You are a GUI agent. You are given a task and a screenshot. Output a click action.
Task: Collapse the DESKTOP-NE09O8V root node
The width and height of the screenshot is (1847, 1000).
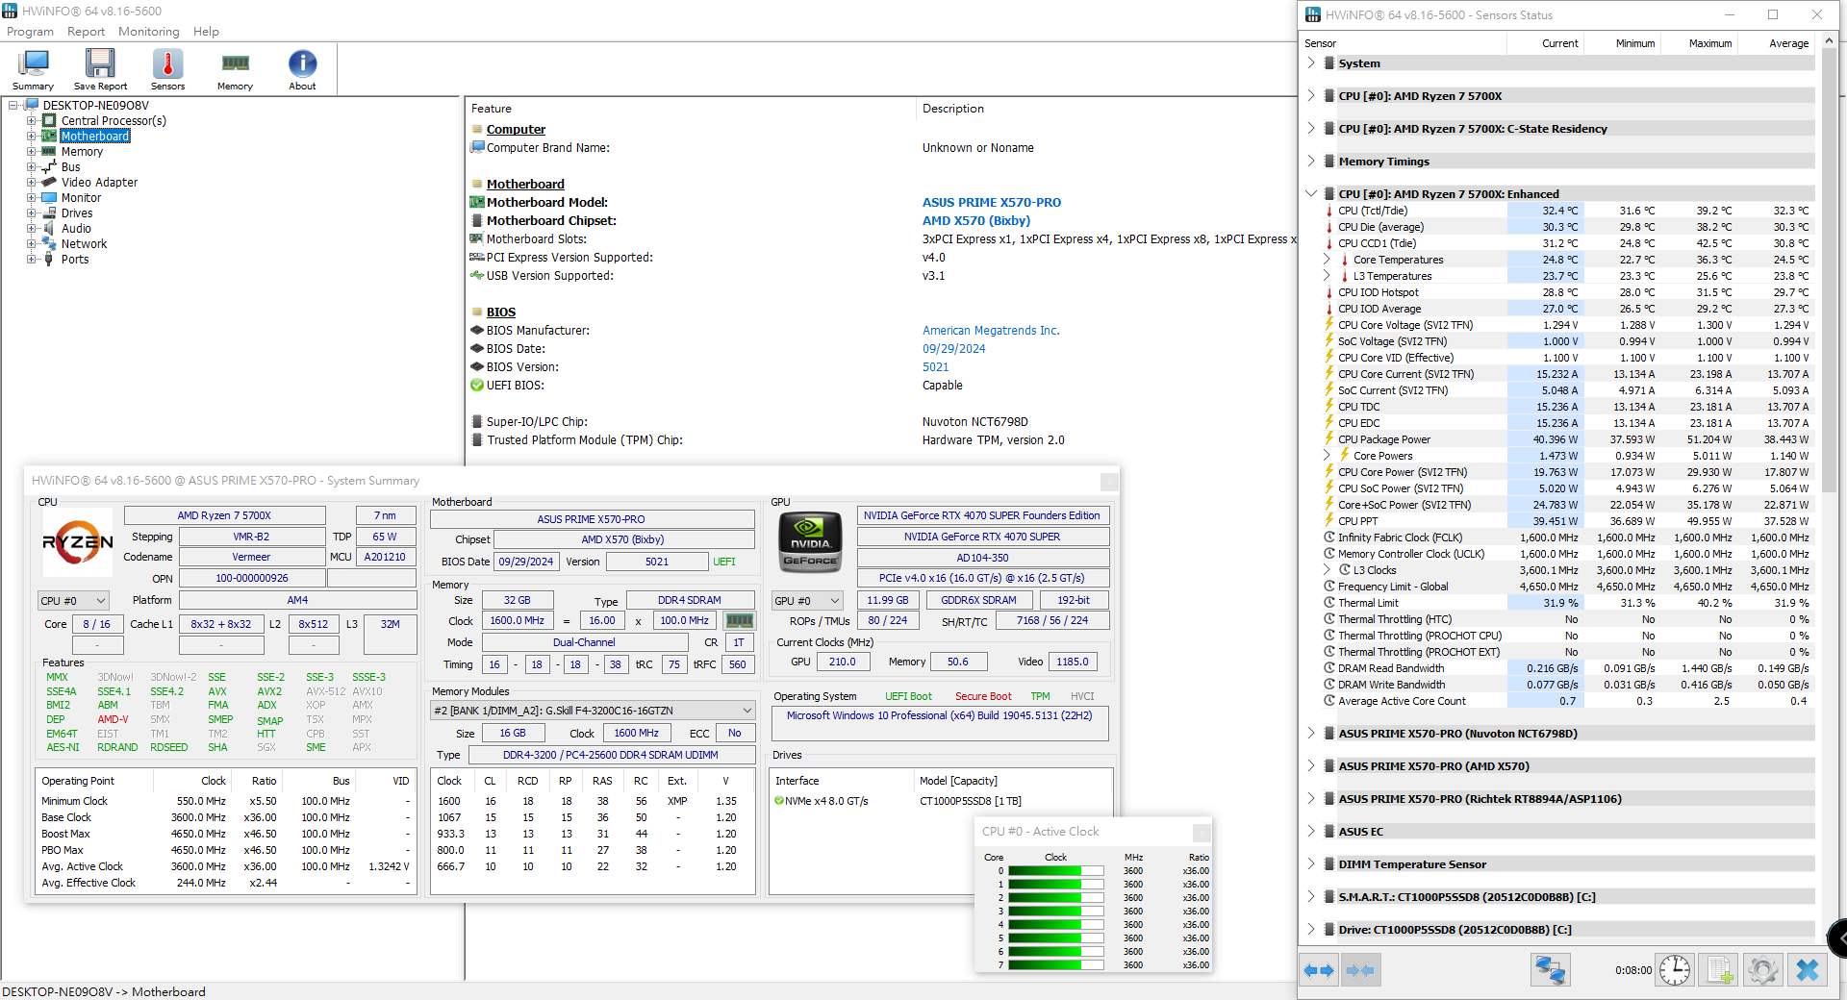pyautogui.click(x=13, y=106)
